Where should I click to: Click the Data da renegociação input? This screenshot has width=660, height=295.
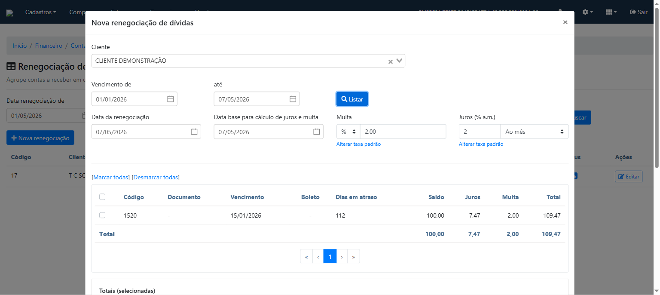(x=146, y=132)
